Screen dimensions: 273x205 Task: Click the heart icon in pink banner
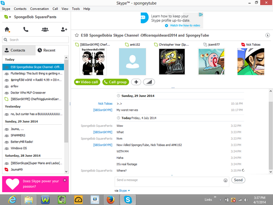click(12, 184)
